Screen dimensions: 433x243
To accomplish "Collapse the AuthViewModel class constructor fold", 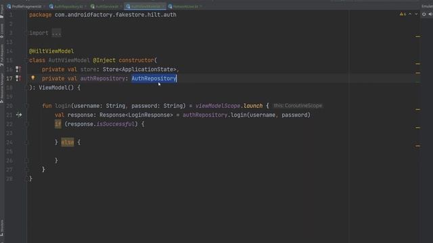I will click(27, 60).
